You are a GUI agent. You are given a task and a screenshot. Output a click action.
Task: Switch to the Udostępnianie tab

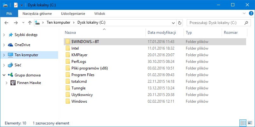(x=73, y=14)
